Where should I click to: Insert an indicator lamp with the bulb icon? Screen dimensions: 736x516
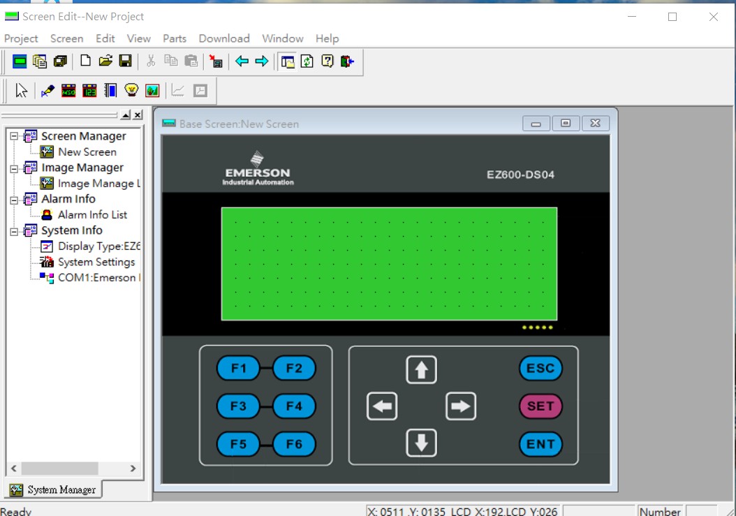coord(131,91)
